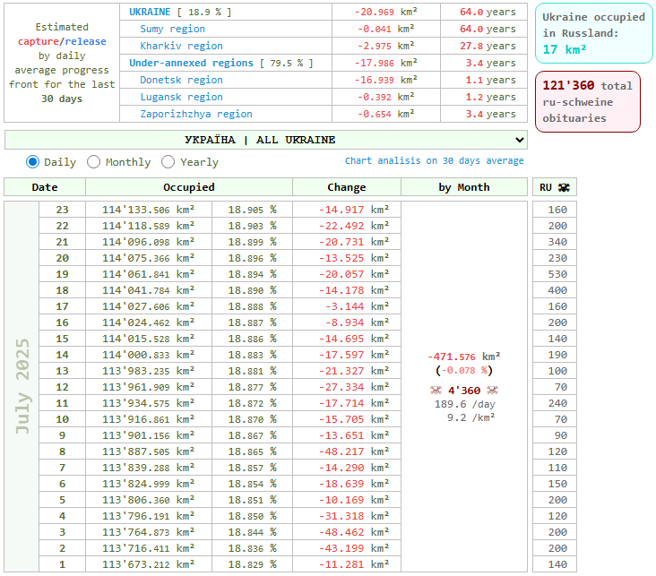The image size is (656, 576).
Task: Click the 17 km² value
Action: (565, 50)
